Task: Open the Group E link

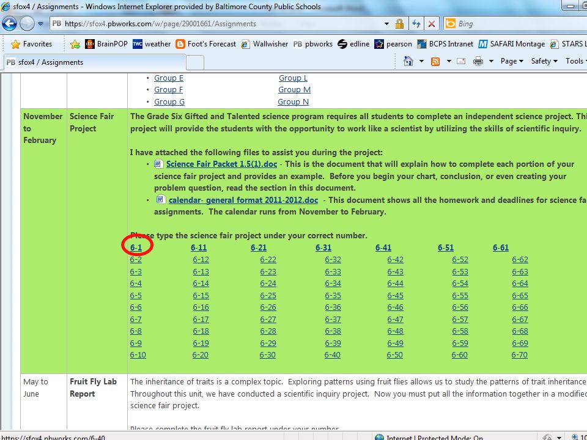Action: pos(169,78)
